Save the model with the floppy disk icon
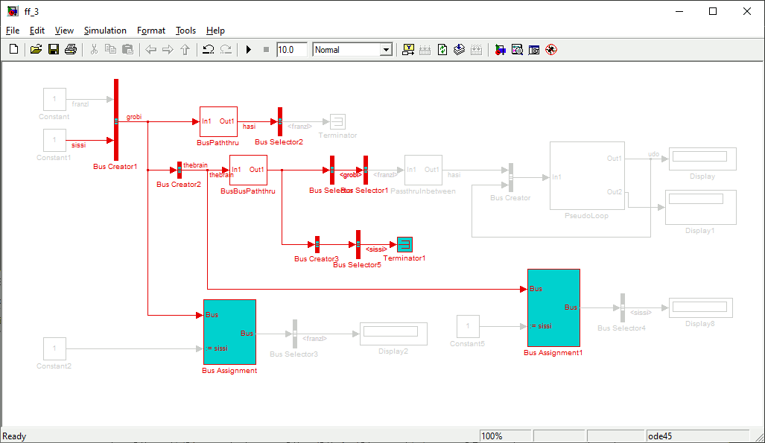 tap(53, 49)
